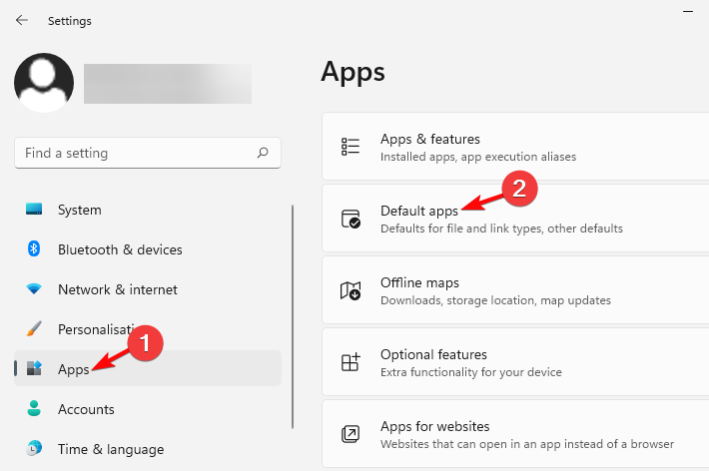
Task: Click the Network wifi icon
Action: point(34,288)
